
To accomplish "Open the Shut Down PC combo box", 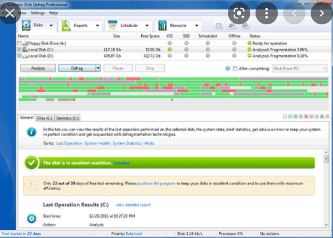I will [300, 68].
